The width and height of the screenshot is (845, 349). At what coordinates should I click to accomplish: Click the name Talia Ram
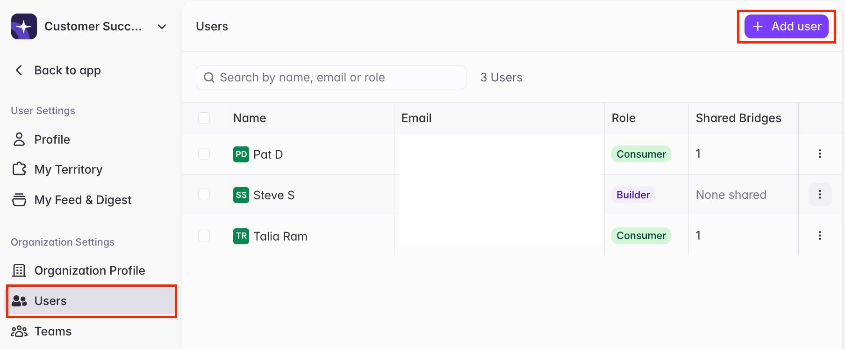pyautogui.click(x=280, y=236)
